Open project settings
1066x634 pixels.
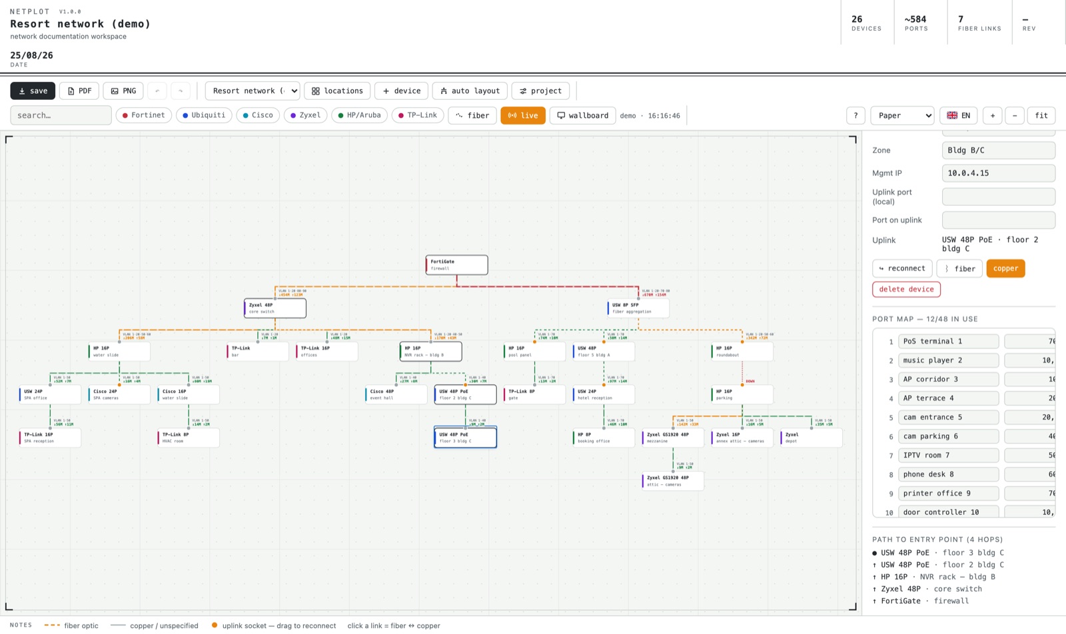[540, 91]
